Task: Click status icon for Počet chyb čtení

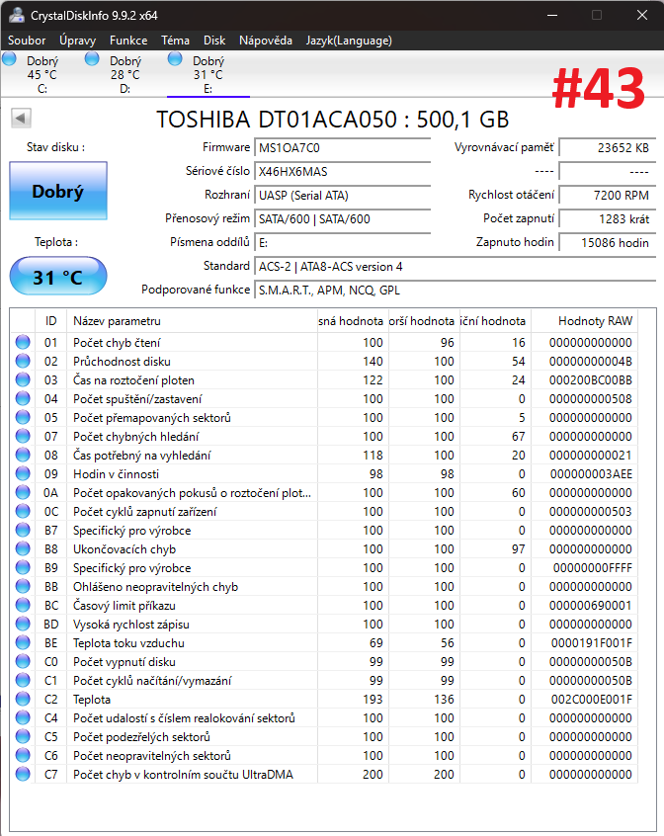Action: click(23, 342)
